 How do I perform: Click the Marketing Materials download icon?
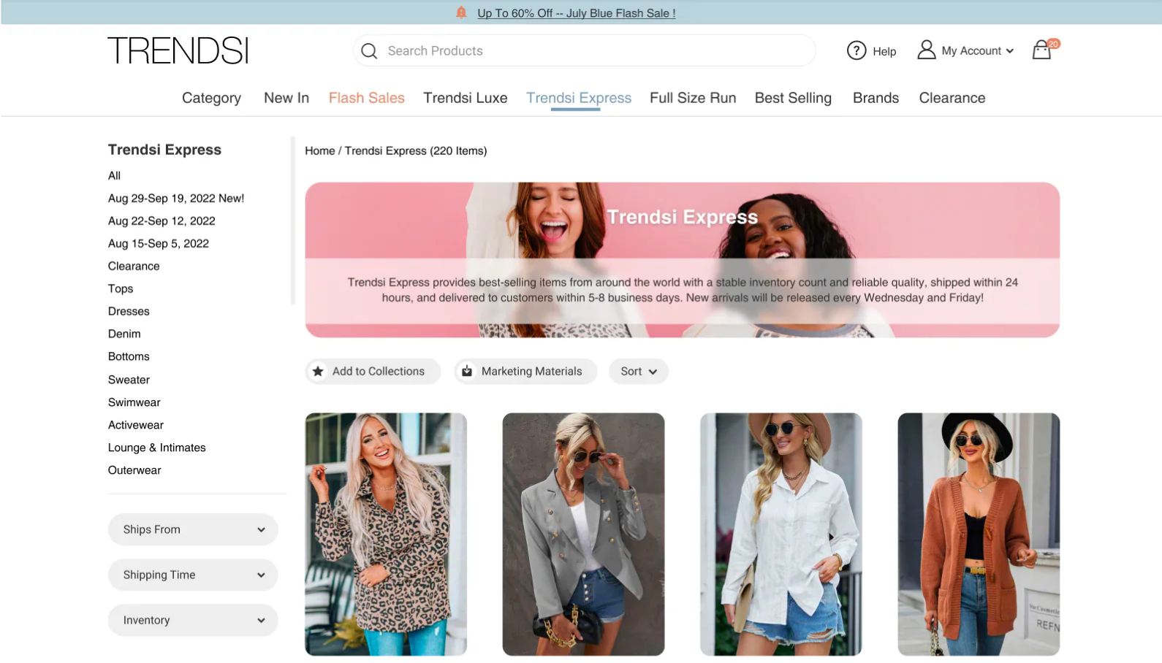tap(467, 371)
